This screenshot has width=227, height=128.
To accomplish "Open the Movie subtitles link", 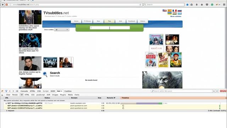I will 176,16.
